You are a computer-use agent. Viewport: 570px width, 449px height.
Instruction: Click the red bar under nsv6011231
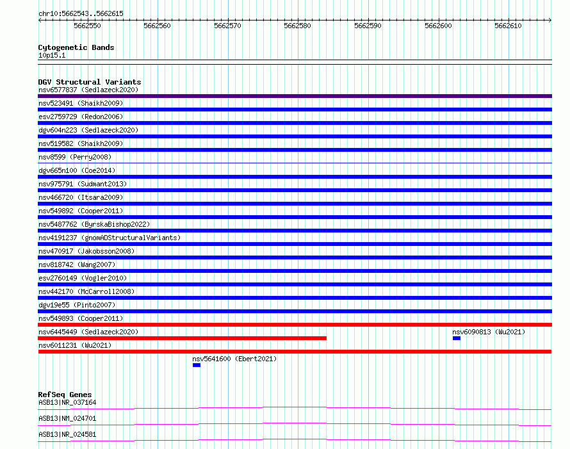(x=295, y=352)
